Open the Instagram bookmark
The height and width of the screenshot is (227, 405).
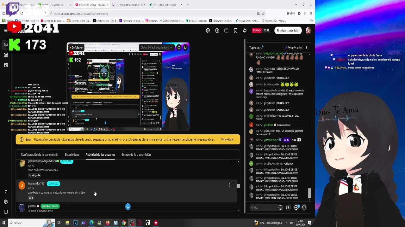(x=152, y=21)
